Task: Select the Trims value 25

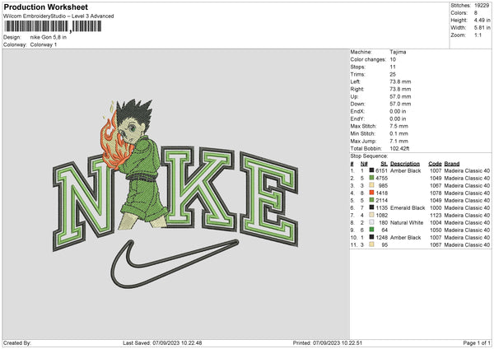Action: click(393, 74)
